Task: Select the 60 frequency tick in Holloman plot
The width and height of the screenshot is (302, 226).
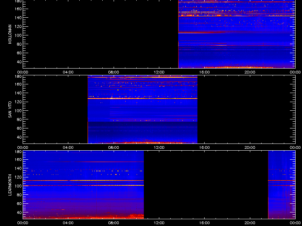Action: (18, 53)
